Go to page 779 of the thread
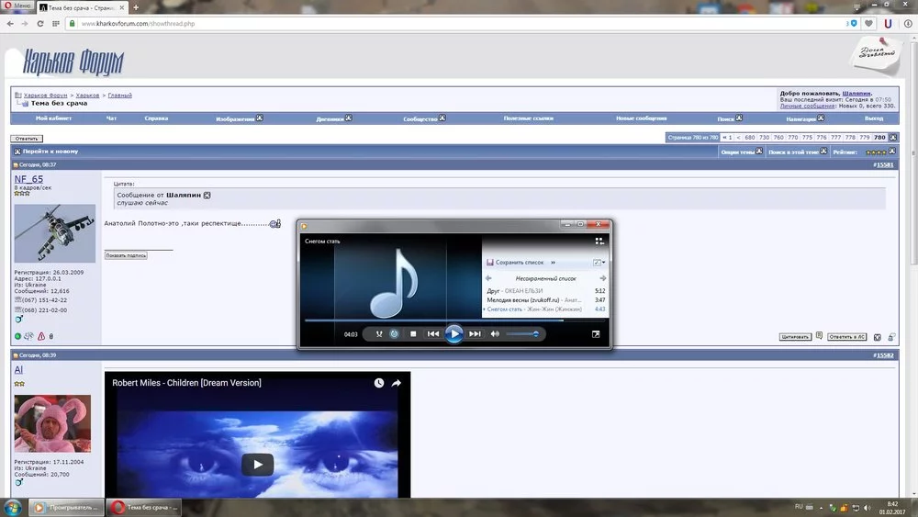This screenshot has width=918, height=517. (x=865, y=138)
